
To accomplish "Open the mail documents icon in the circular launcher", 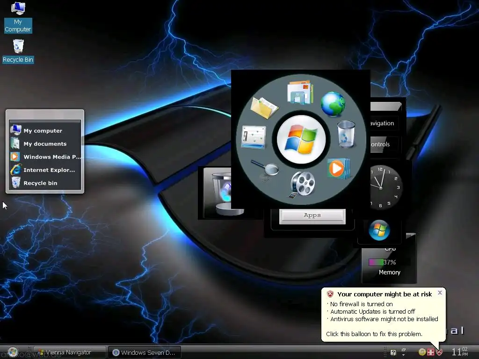I will point(300,92).
